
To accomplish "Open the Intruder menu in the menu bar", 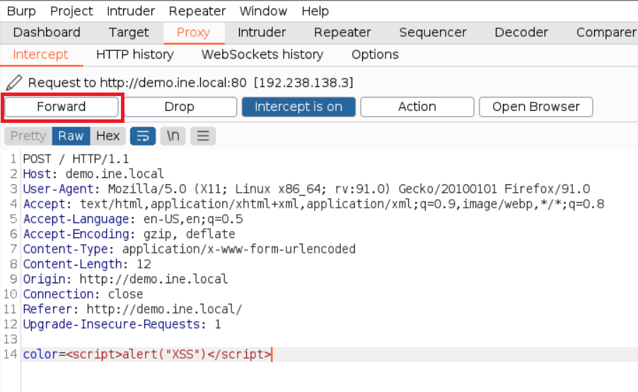I will 131,11.
